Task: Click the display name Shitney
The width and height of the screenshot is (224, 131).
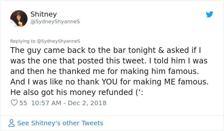Action: (44, 14)
